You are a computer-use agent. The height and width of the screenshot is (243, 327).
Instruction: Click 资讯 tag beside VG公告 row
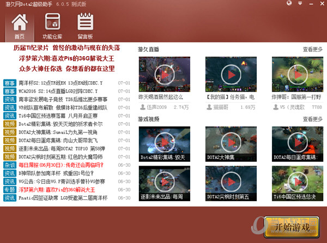tap(10, 181)
